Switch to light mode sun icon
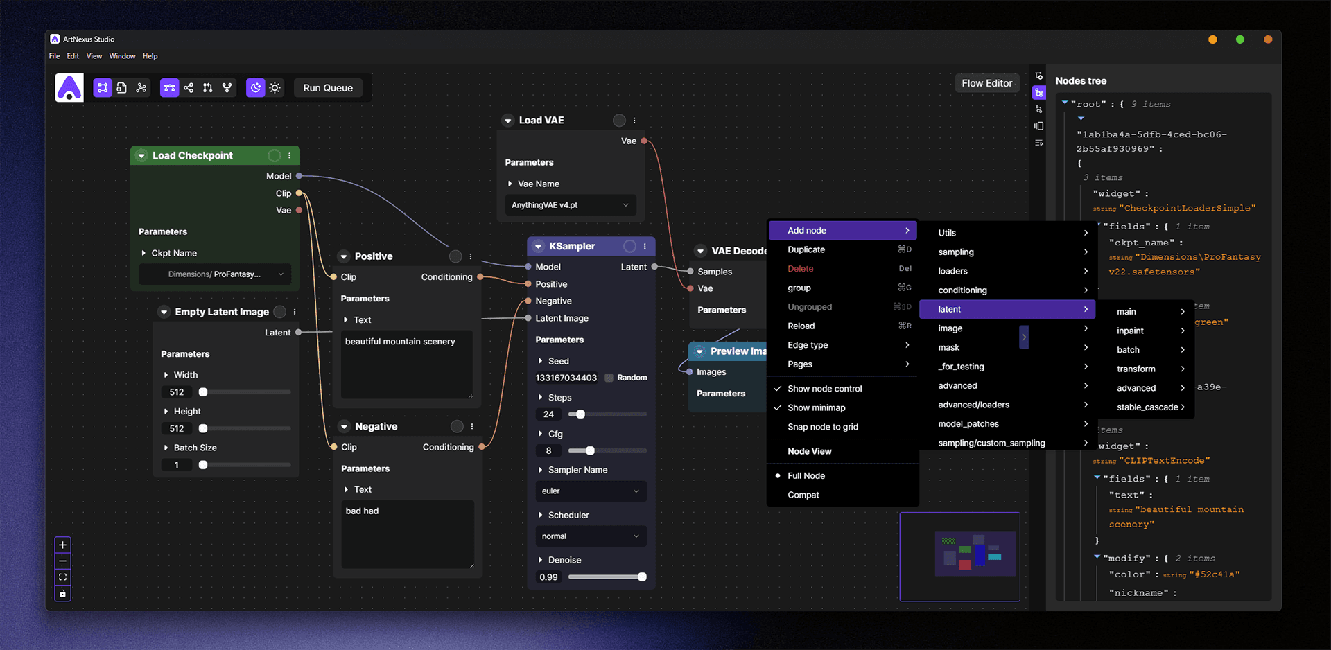Viewport: 1331px width, 650px height. point(275,88)
